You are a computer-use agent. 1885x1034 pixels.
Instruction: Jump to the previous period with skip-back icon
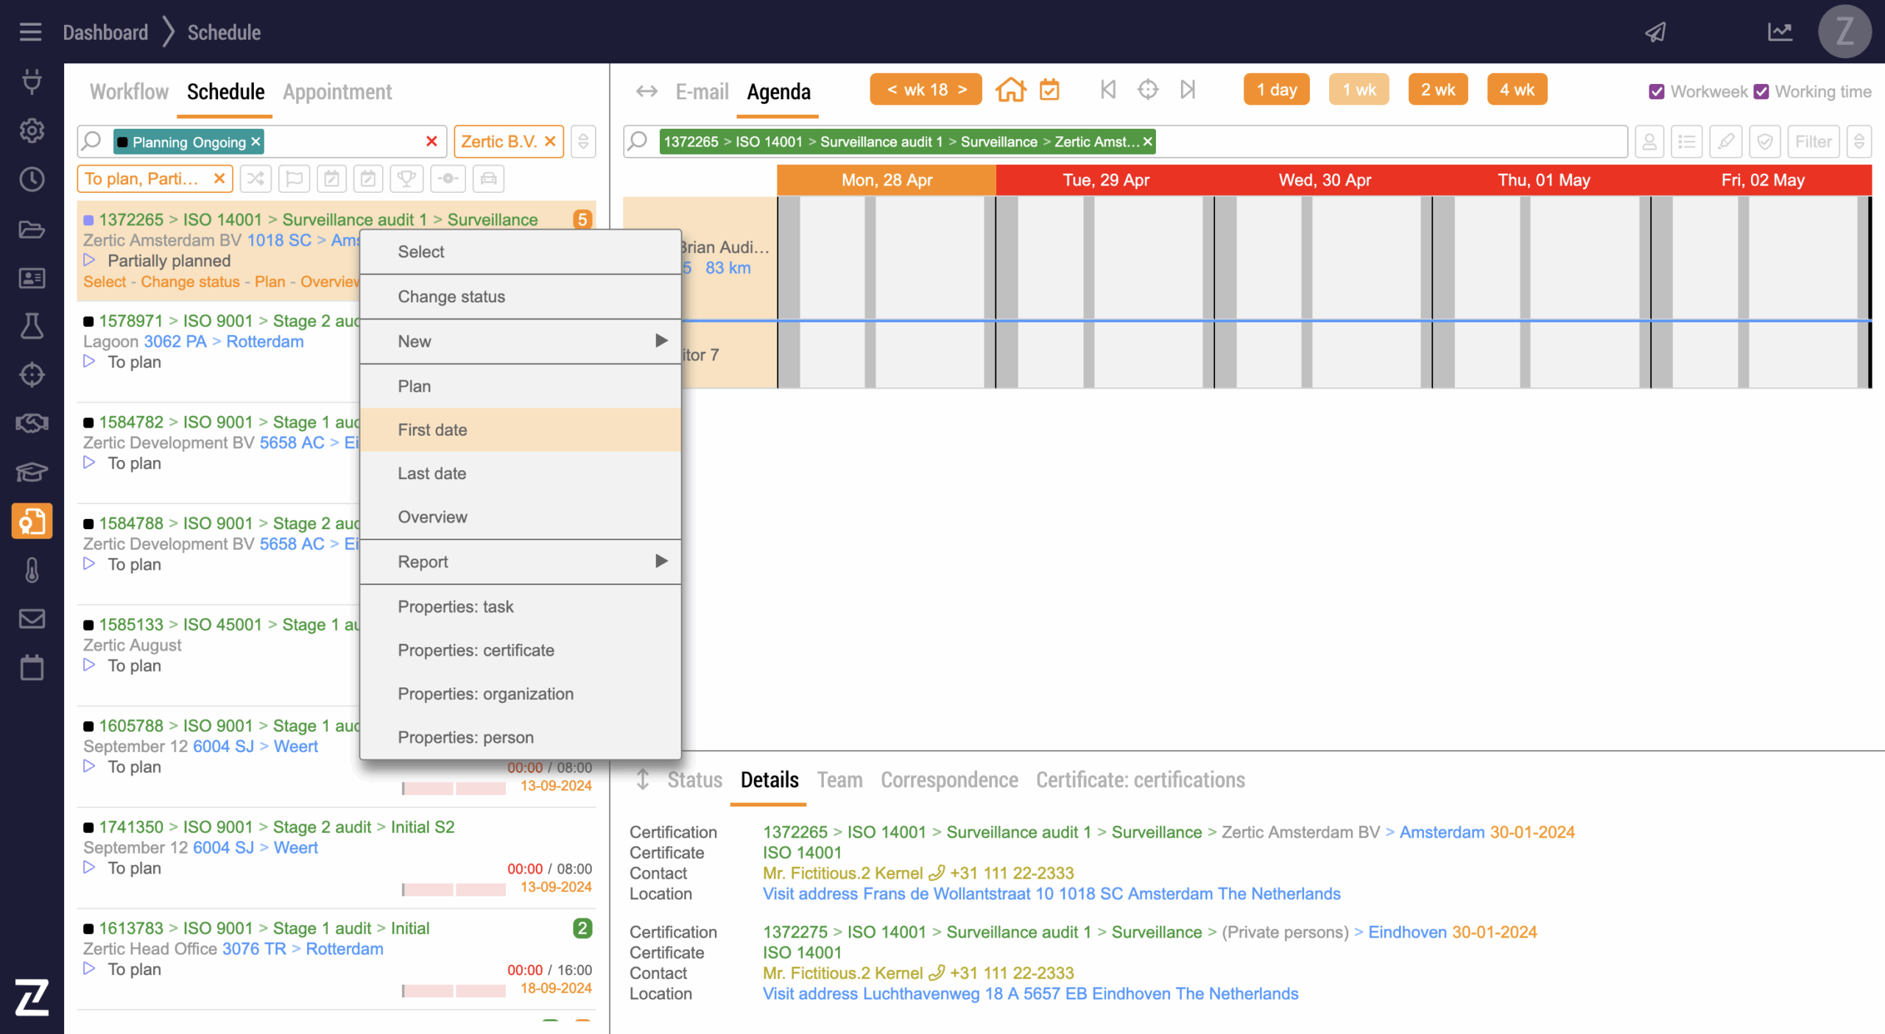(1107, 90)
